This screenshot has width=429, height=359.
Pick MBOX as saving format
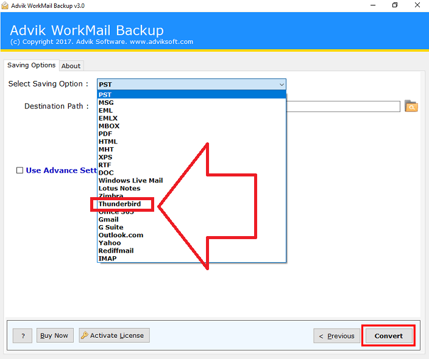point(191,126)
